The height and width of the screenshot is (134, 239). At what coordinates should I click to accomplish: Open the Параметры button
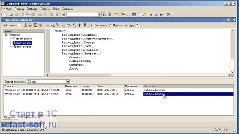pyautogui.click(x=118, y=25)
